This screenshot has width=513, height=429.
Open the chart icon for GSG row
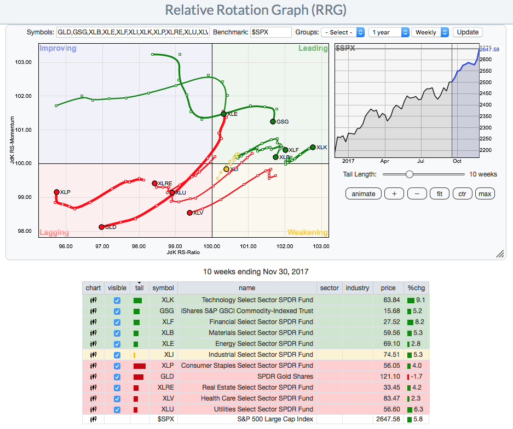93,311
